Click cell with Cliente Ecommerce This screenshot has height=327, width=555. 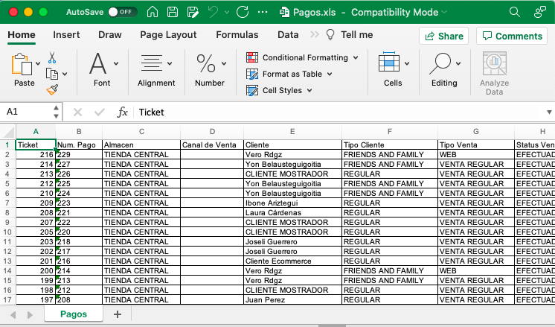coord(292,261)
